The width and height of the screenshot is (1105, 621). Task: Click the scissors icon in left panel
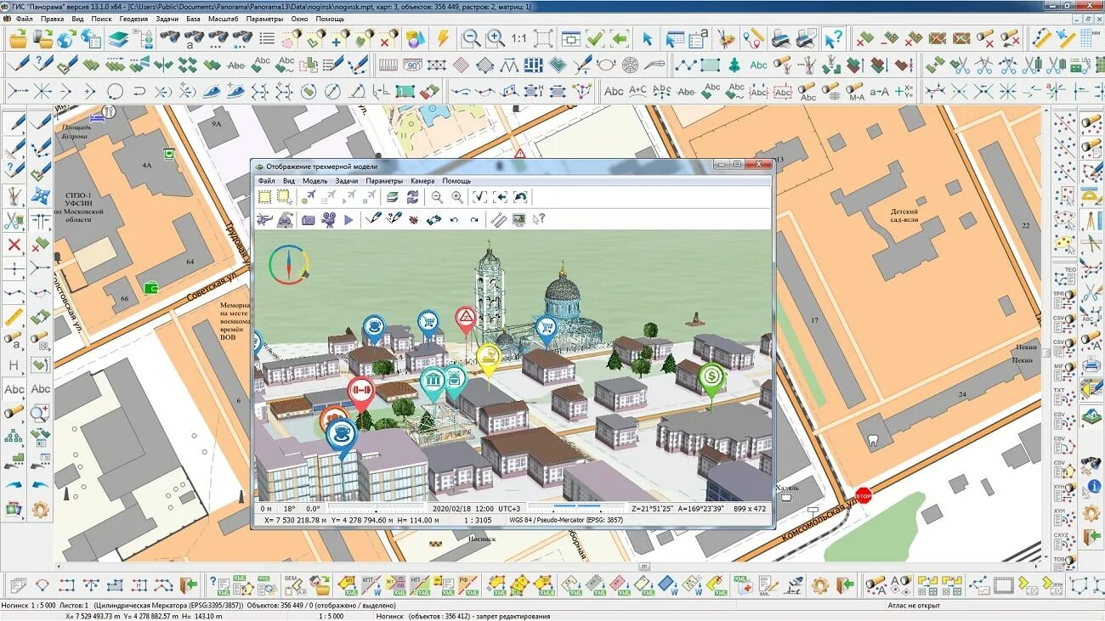pos(14,221)
